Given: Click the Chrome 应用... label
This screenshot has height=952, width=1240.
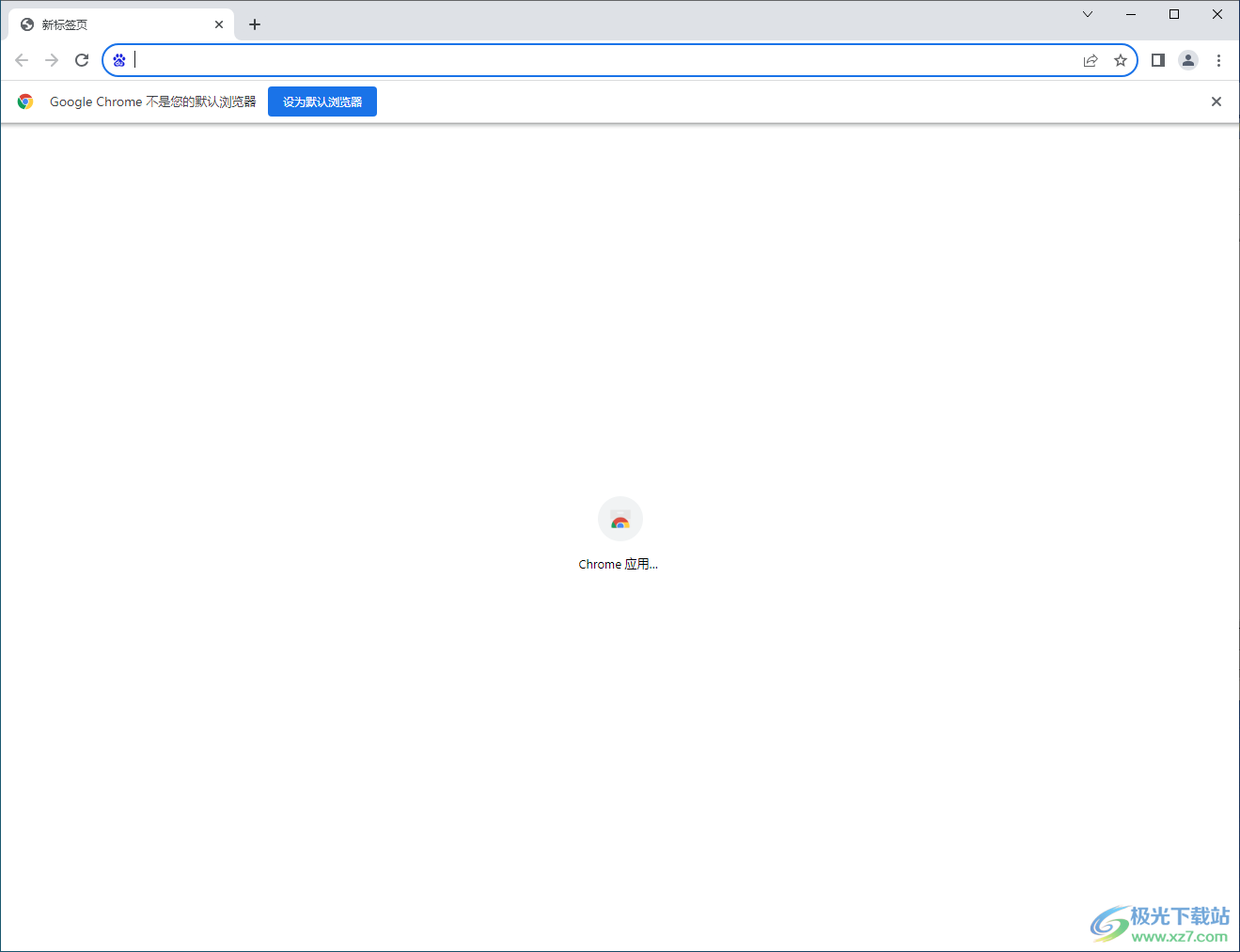Looking at the screenshot, I should (x=619, y=564).
